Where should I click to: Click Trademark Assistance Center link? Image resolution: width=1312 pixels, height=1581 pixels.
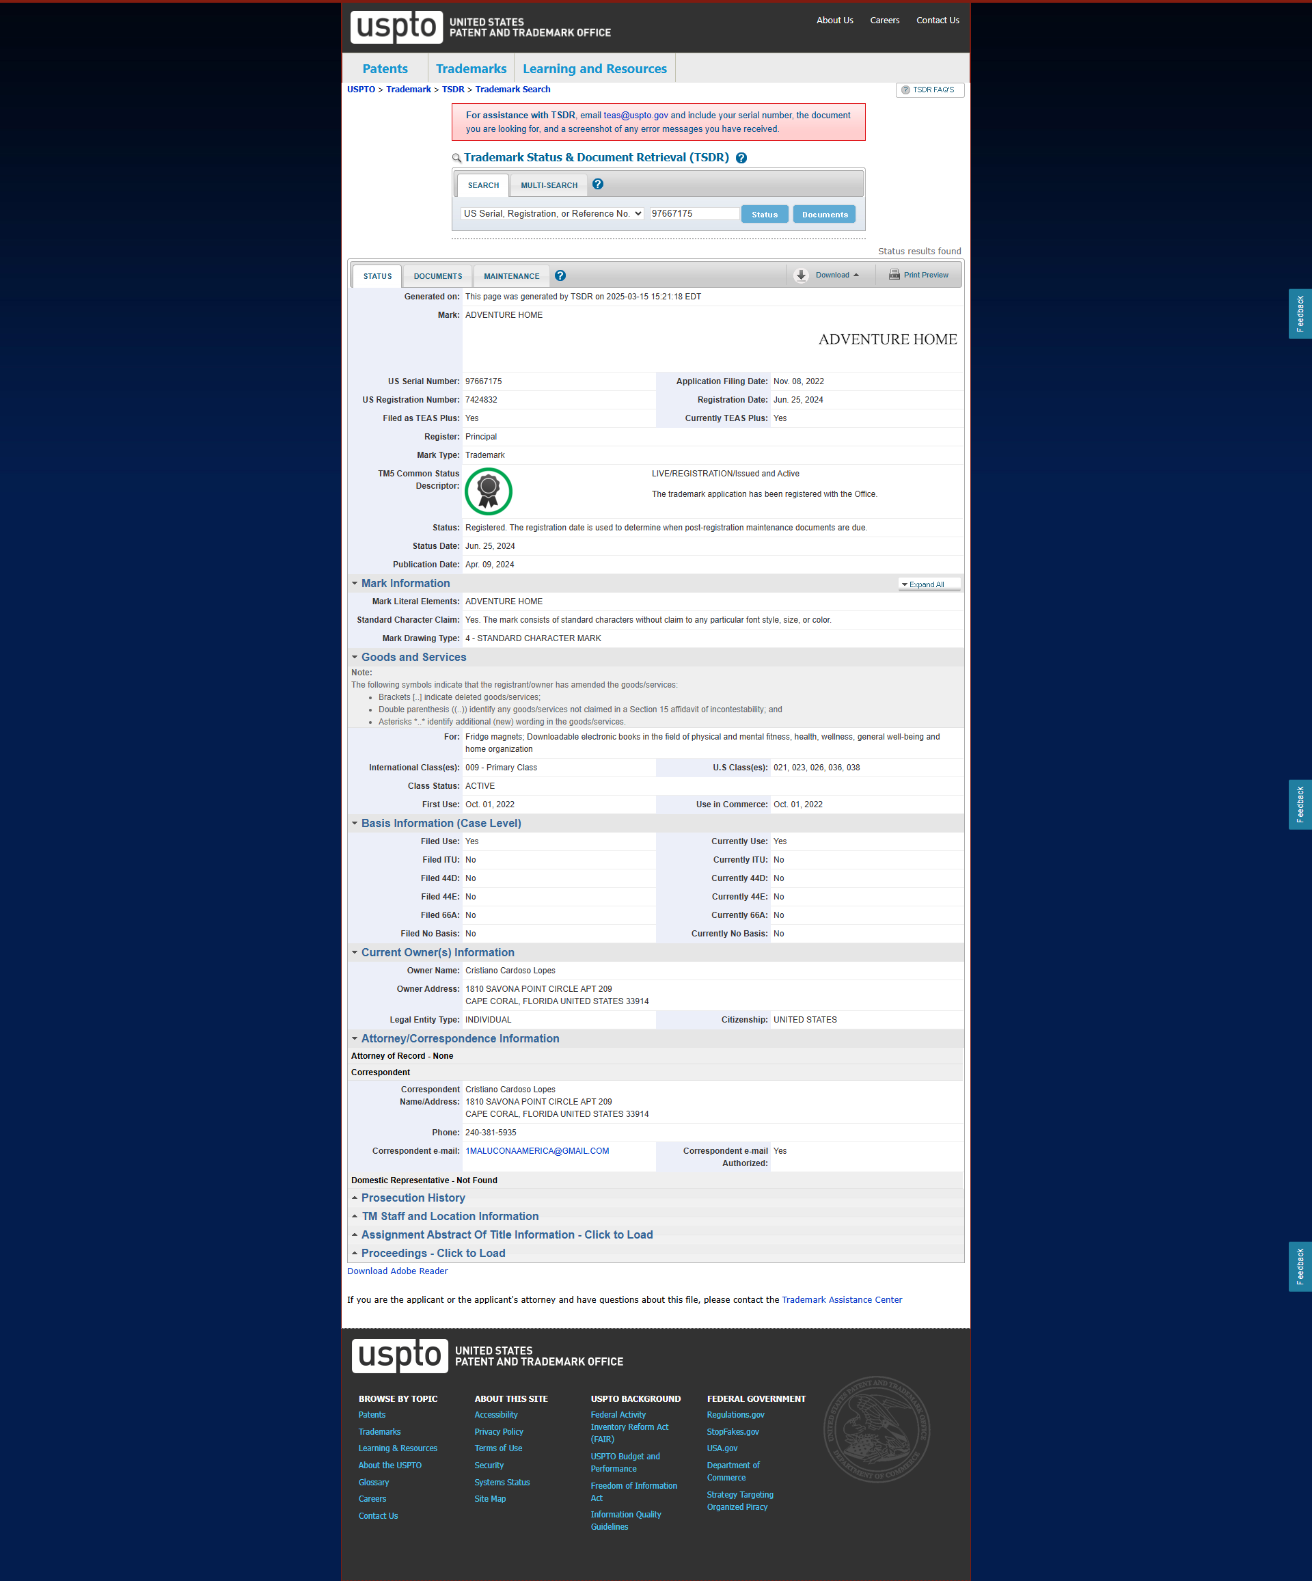click(x=842, y=1300)
